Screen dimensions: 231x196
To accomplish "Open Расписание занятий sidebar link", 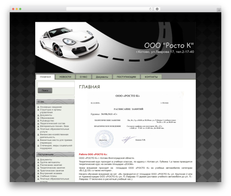I will 51,165.
